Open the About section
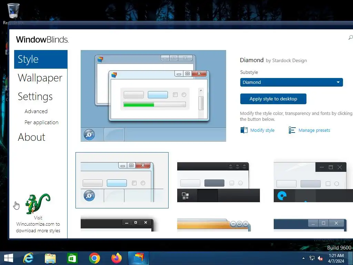 pos(31,137)
